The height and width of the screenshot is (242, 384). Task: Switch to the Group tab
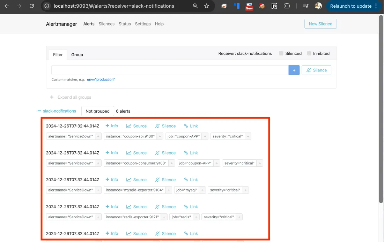(77, 55)
